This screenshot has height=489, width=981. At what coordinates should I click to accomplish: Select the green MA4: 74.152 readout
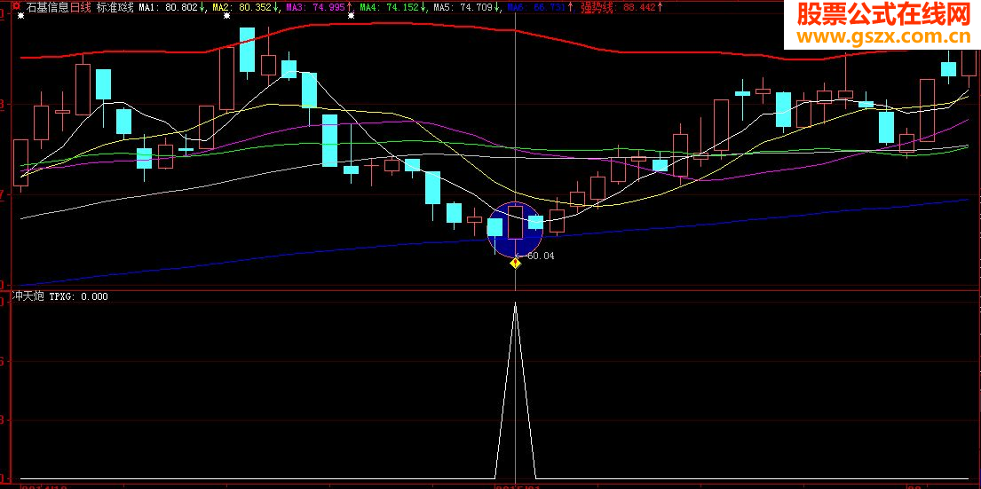(x=389, y=7)
